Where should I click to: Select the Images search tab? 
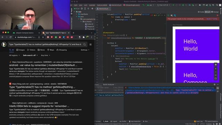pos(20,50)
